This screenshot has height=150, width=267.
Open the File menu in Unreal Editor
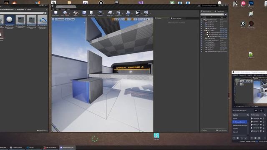coord(53,9)
